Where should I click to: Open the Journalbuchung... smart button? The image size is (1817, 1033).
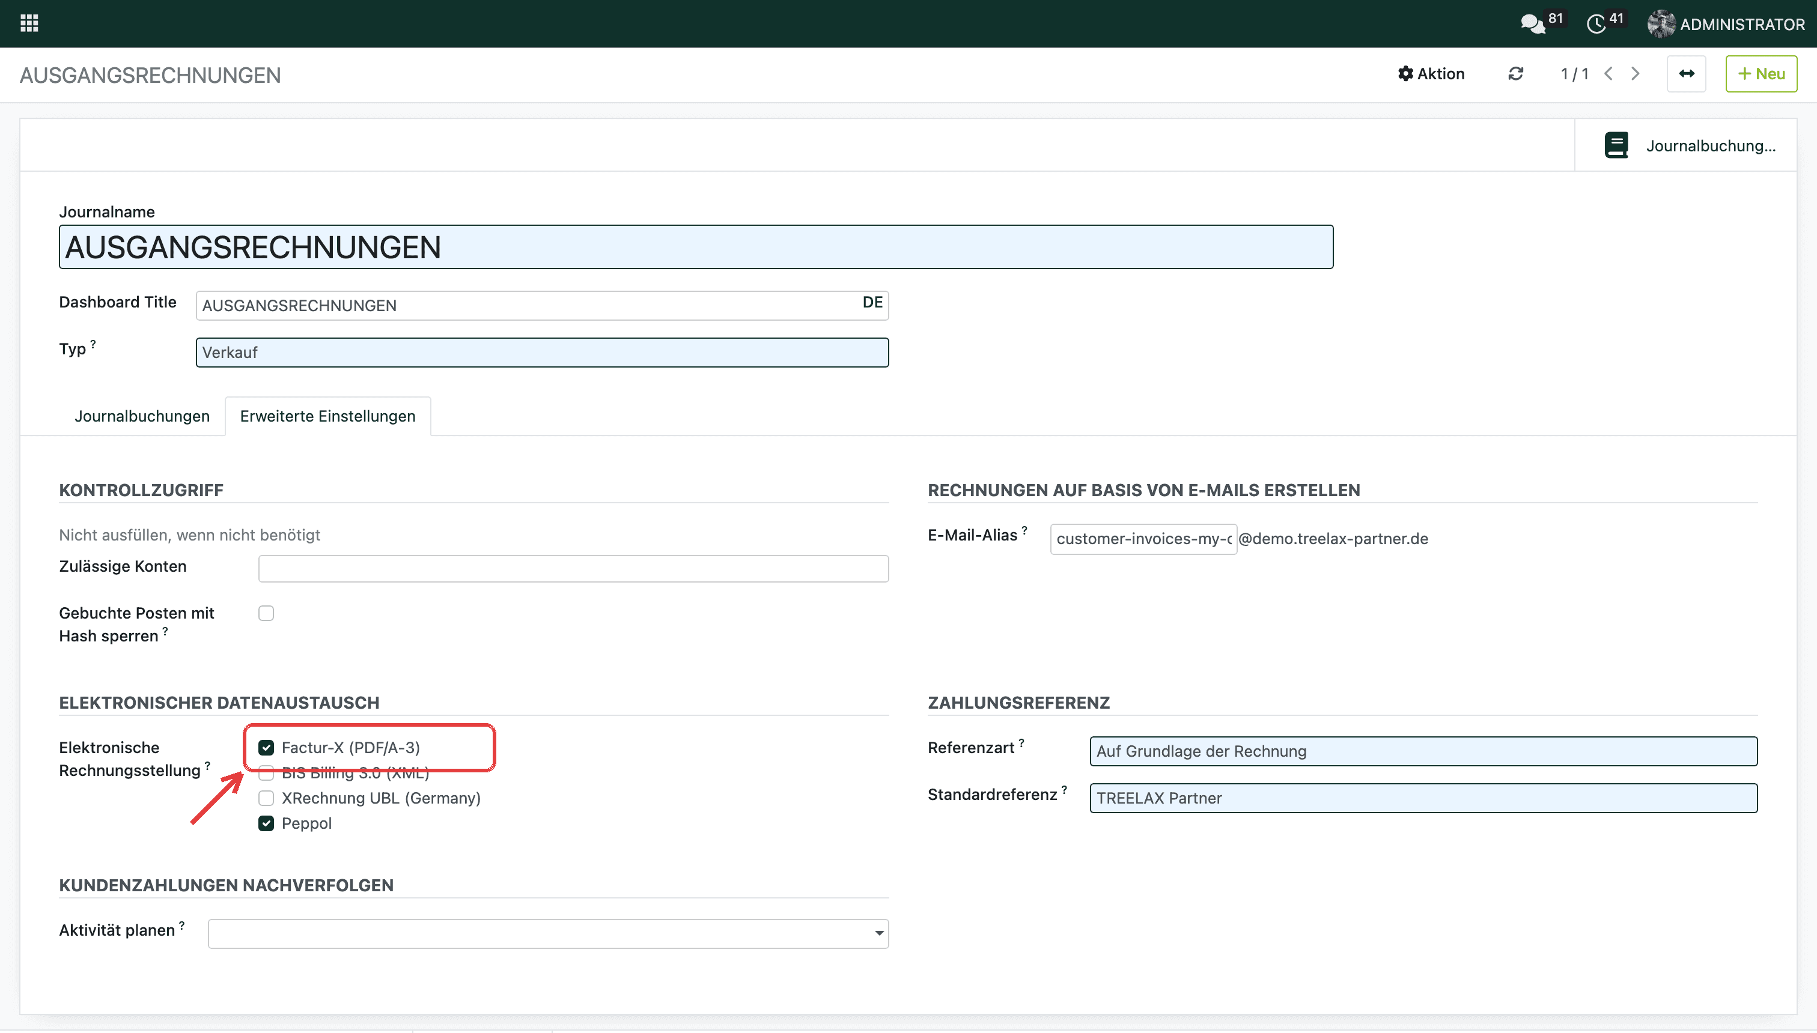point(1685,145)
